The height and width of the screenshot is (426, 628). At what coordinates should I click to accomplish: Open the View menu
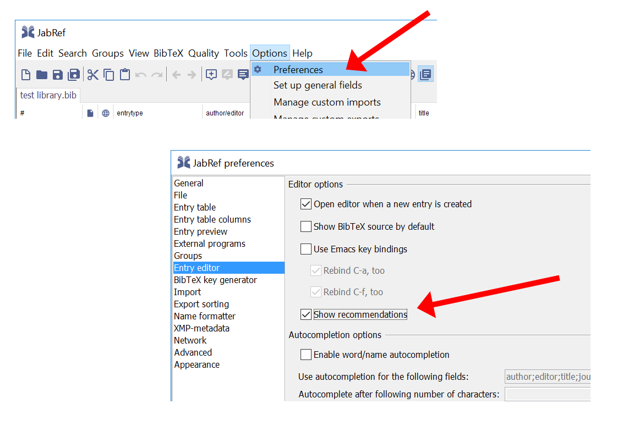[139, 53]
